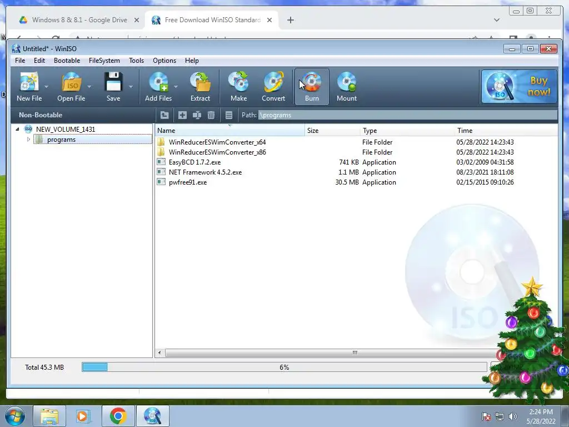Sort by the Size column header
Screen dimensions: 569x427
click(x=332, y=130)
